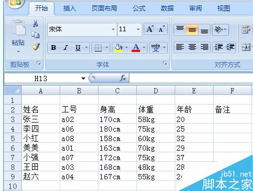
Task: Expand border style options arrow
Action: [107, 47]
